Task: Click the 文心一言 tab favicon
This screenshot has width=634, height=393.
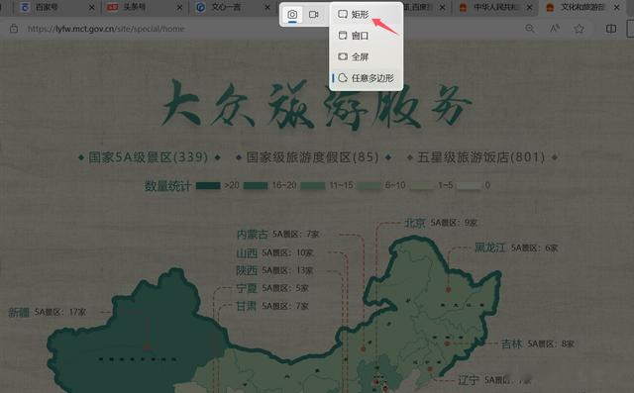Action: click(200, 7)
